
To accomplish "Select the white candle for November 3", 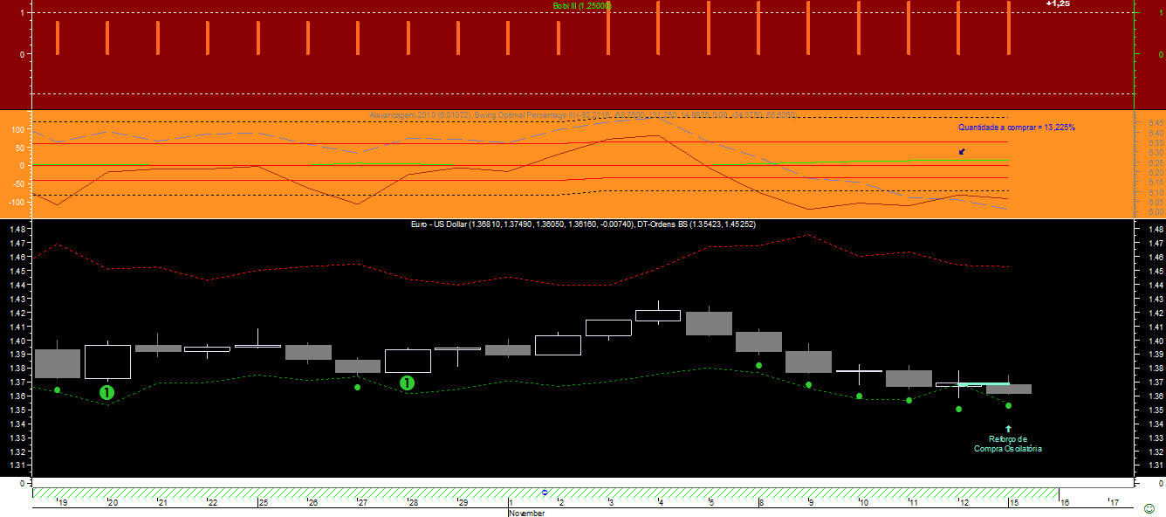I will tap(608, 327).
